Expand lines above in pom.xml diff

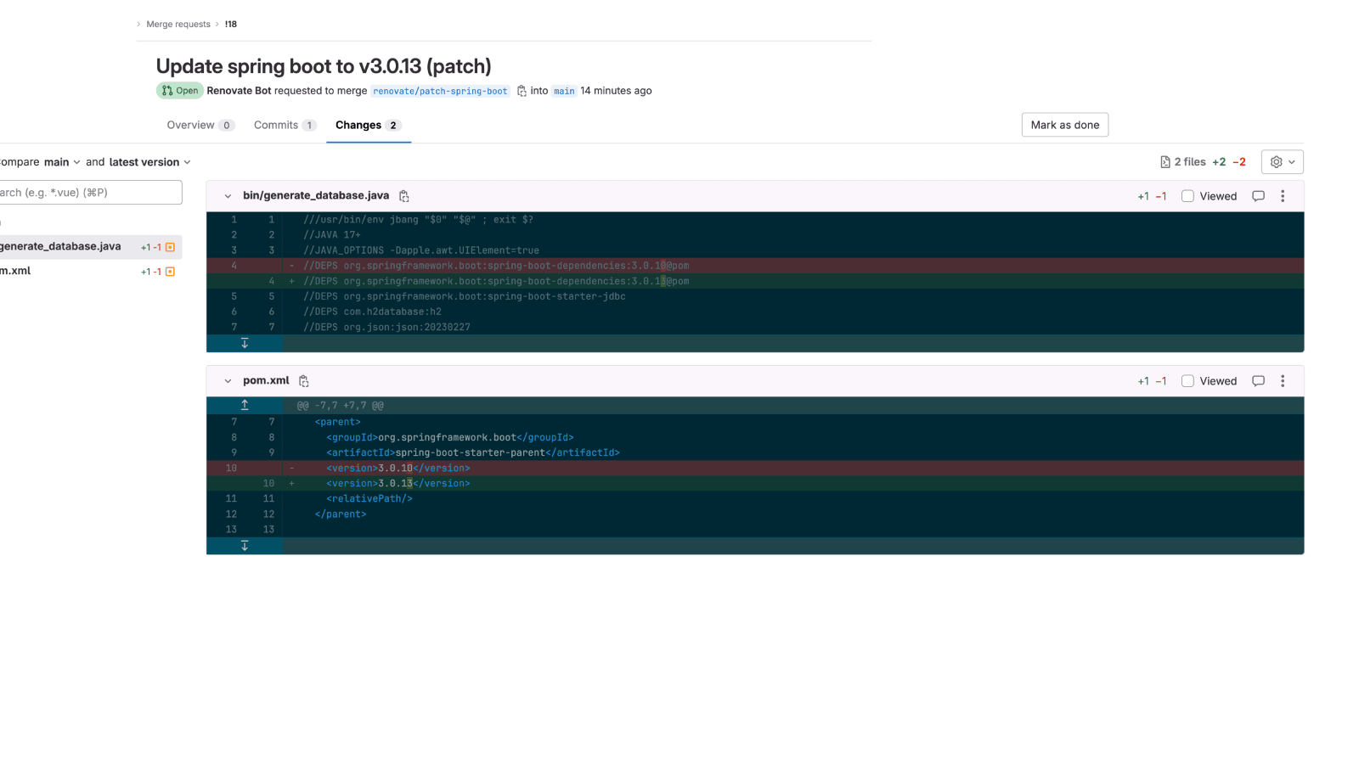[x=245, y=405]
